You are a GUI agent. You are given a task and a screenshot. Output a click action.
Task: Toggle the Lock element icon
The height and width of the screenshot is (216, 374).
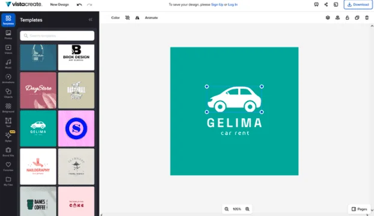click(348, 17)
